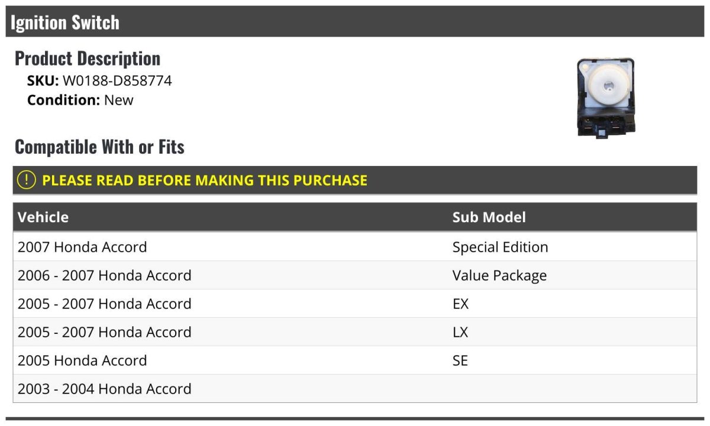Select the 2005 Honda Accord row
This screenshot has height=426, width=710.
point(82,360)
